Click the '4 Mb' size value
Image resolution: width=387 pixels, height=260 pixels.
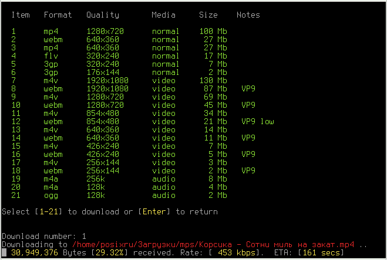[x=218, y=187]
